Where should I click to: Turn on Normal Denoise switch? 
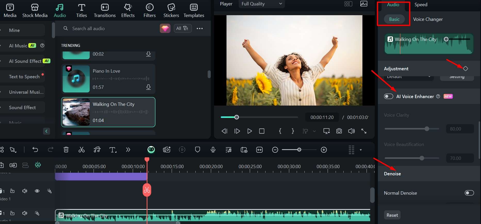click(x=469, y=193)
